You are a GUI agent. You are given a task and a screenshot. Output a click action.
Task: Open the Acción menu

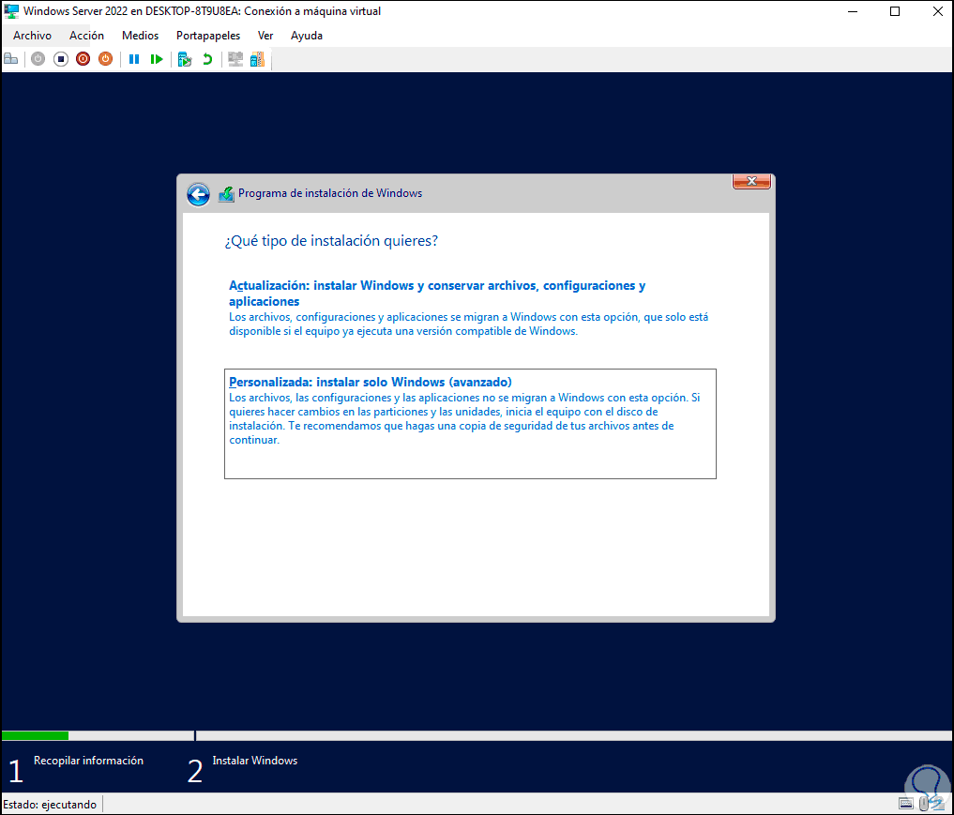(x=86, y=36)
